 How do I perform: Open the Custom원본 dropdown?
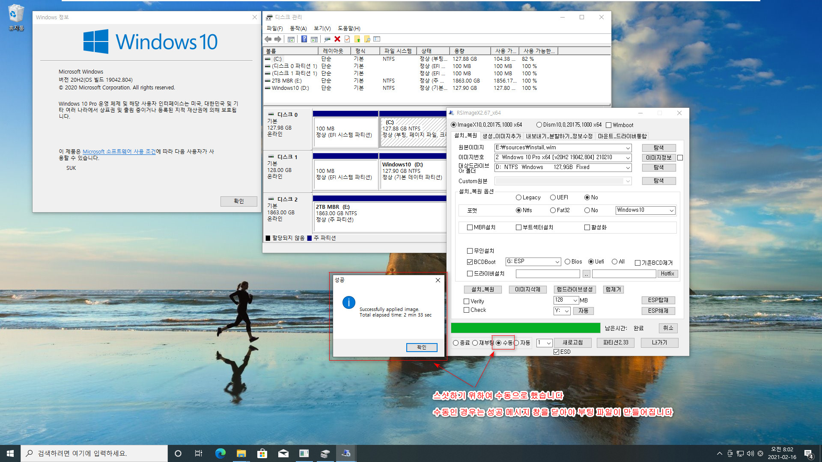(x=628, y=181)
